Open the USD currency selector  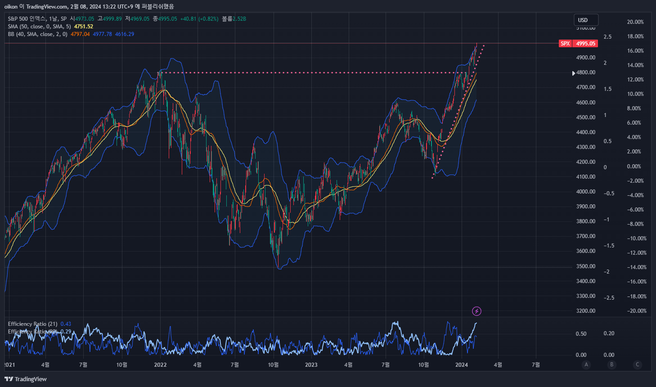coord(586,20)
